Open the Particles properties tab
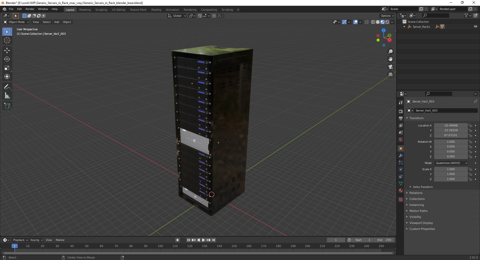The image size is (480, 260). [x=401, y=162]
